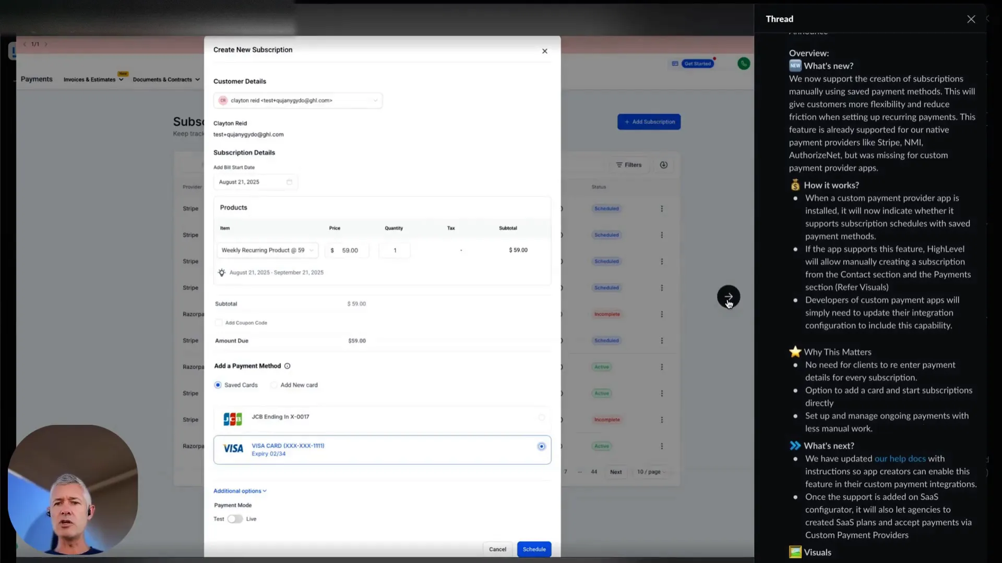Click 'Why This Matters' heading in Thread
Viewport: 1002px width, 563px height.
pyautogui.click(x=837, y=352)
